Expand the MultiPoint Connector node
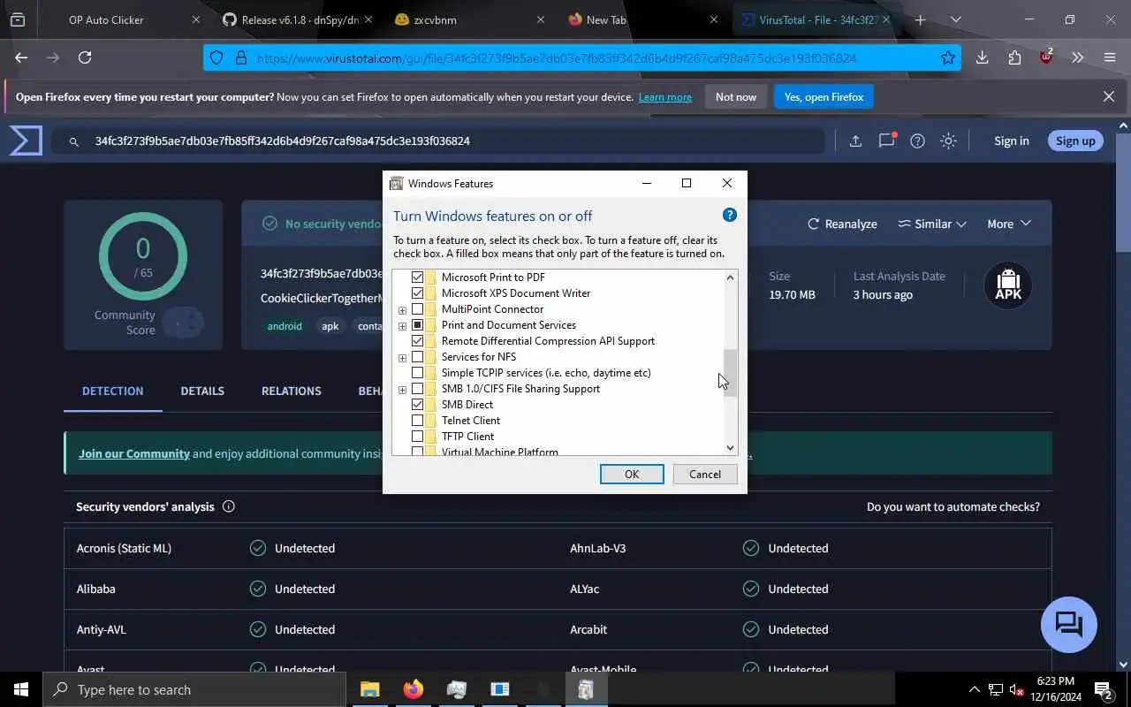1131x707 pixels. point(402,310)
